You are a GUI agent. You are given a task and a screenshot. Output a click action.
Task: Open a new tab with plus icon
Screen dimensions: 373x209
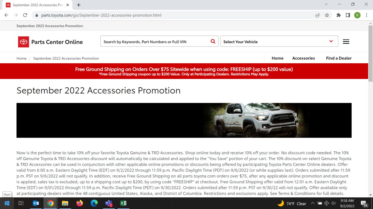[x=79, y=5]
